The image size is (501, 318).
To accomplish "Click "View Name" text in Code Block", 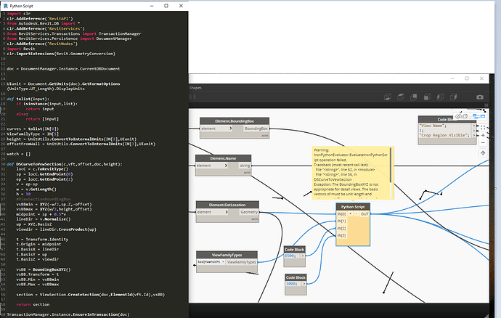I will (433, 126).
